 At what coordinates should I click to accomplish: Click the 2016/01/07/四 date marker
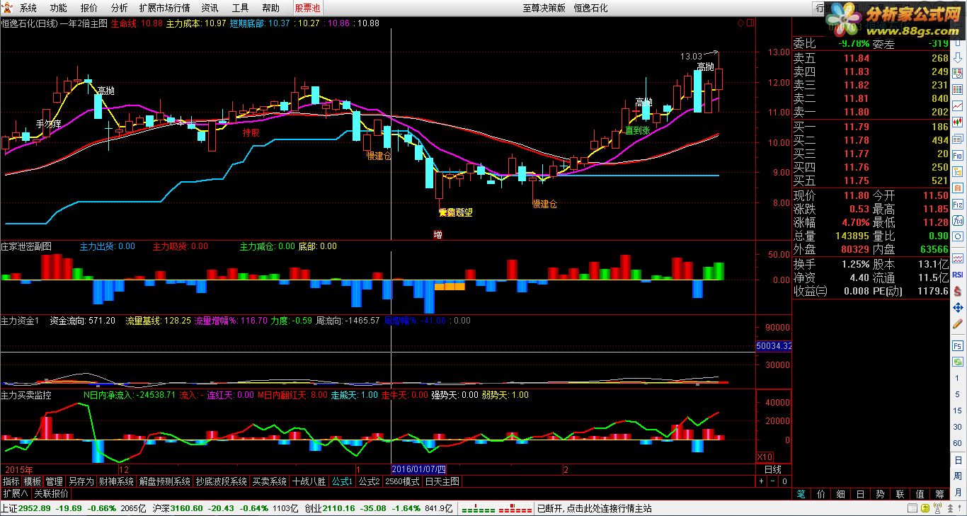pyautogui.click(x=419, y=469)
